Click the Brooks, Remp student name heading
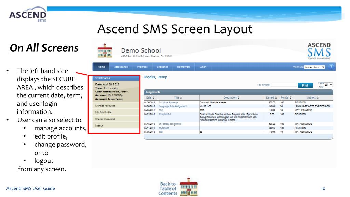 (156, 77)
